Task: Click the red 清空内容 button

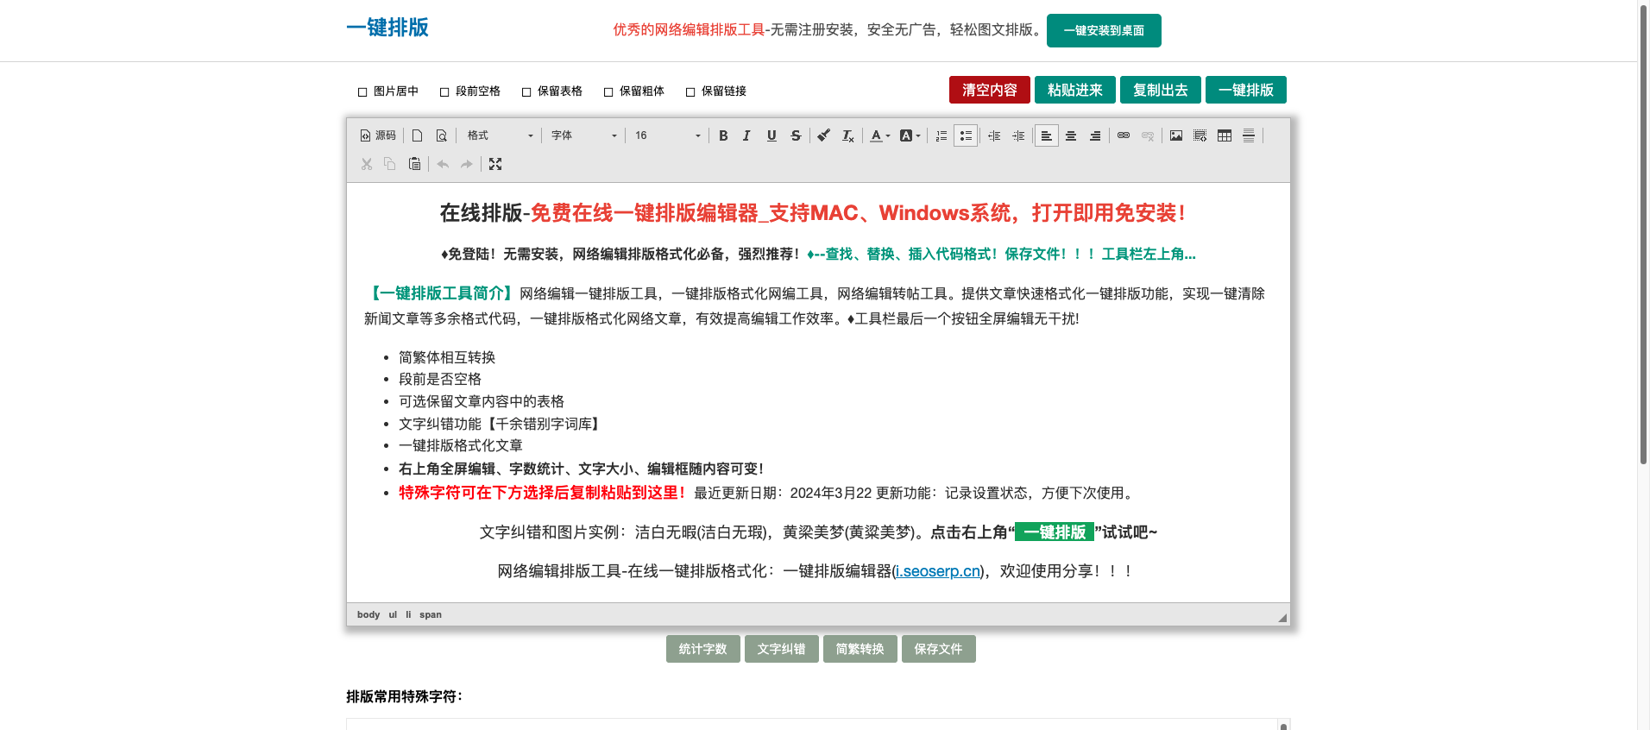Action: (990, 90)
